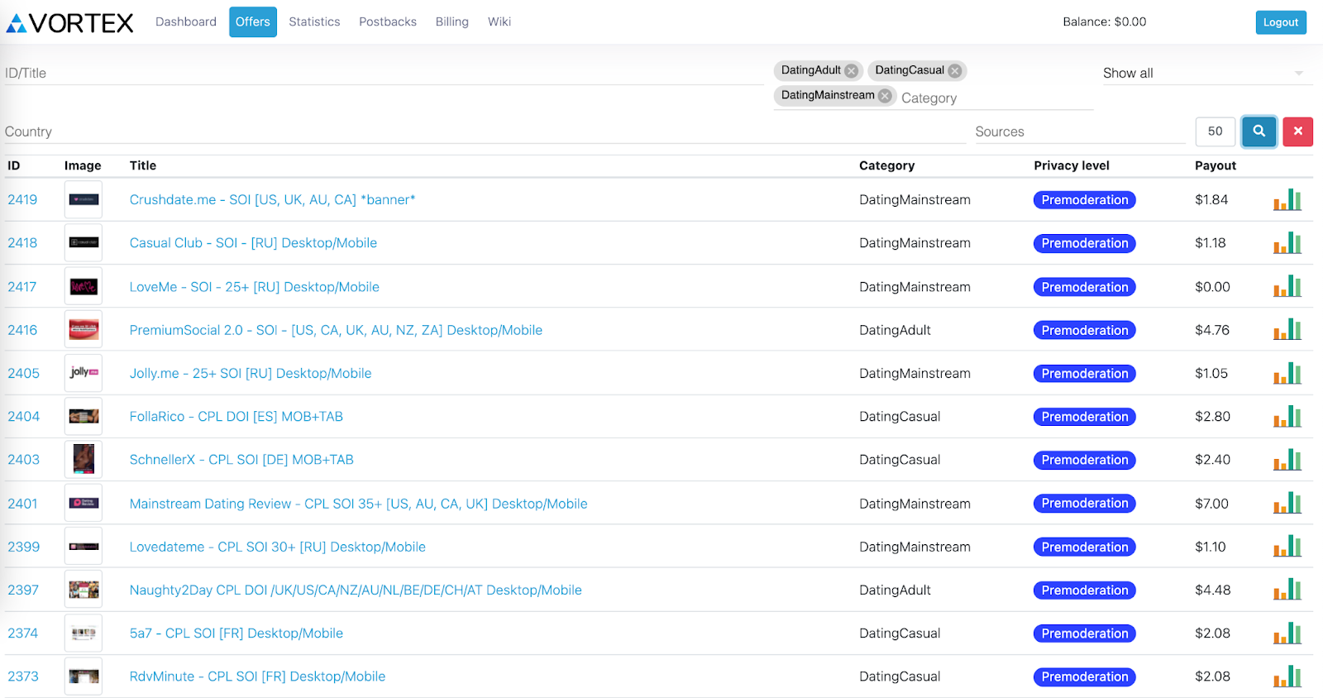Click the Payout column header
The width and height of the screenshot is (1323, 698).
pyautogui.click(x=1216, y=165)
